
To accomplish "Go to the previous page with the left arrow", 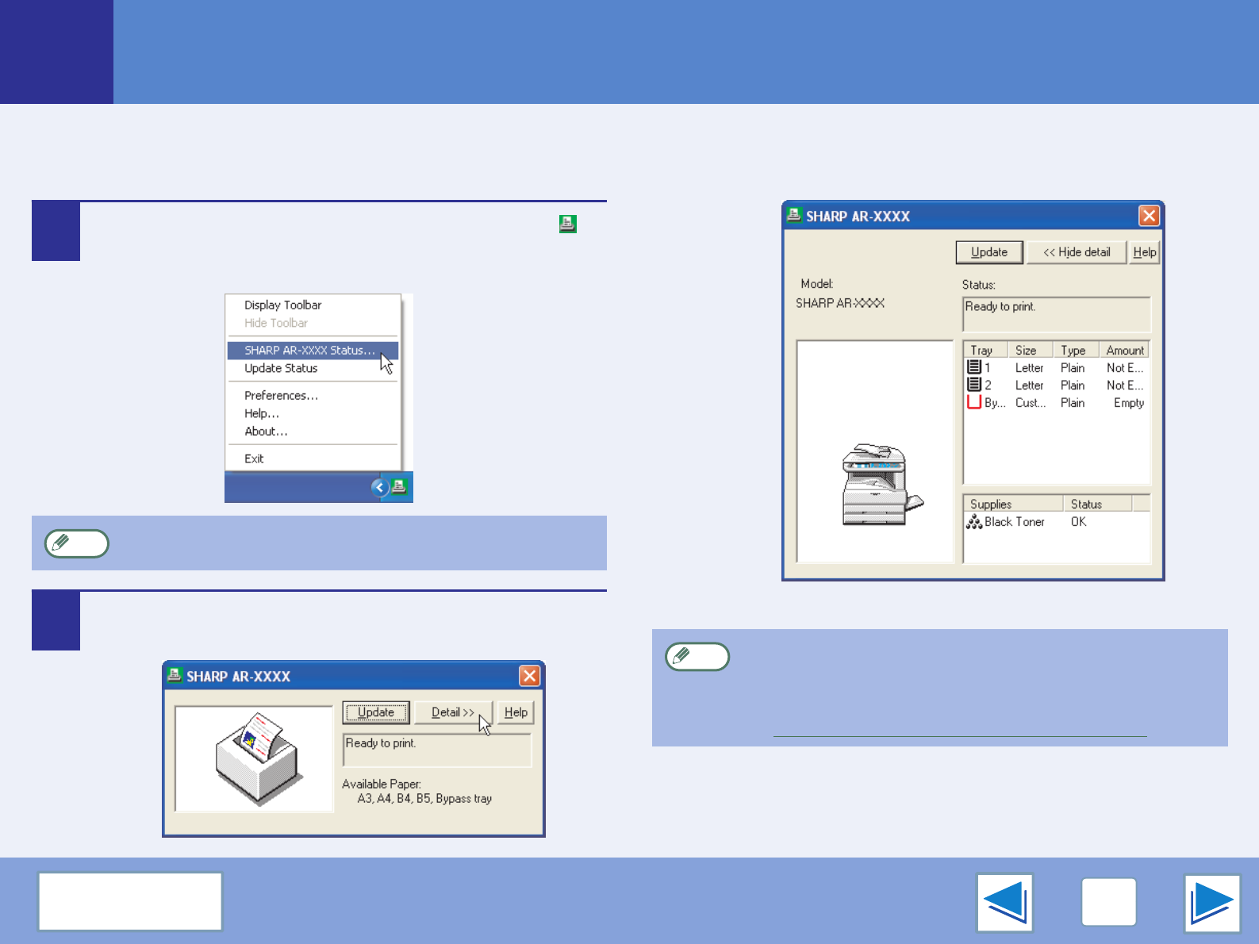I will (1005, 902).
